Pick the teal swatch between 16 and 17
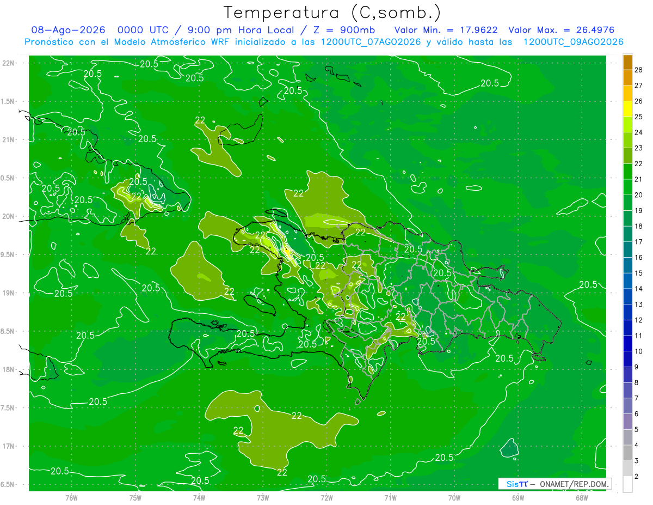The height and width of the screenshot is (505, 653). [627, 250]
